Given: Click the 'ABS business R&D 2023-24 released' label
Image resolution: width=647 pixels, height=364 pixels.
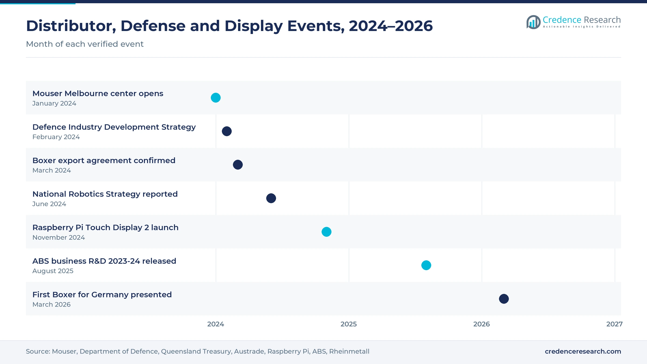Looking at the screenshot, I should pos(104,261).
